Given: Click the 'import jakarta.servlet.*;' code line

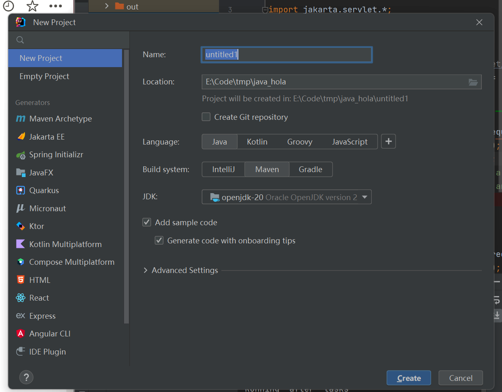Looking at the screenshot, I should (x=330, y=9).
